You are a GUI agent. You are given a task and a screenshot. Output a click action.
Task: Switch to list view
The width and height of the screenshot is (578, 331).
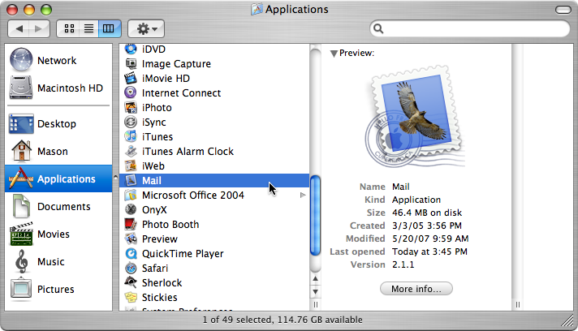[x=88, y=28]
